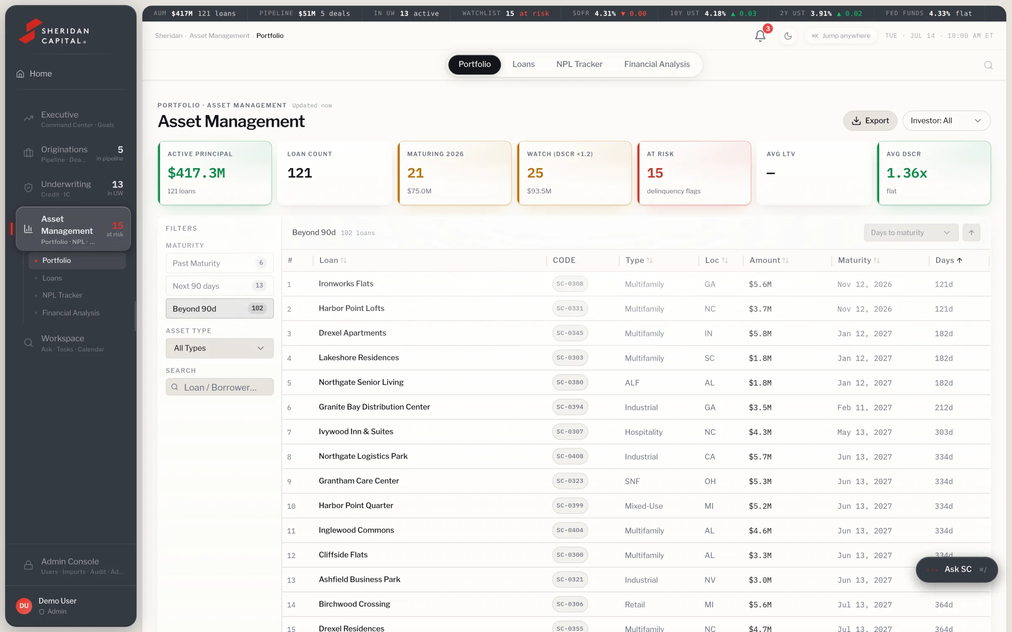The height and width of the screenshot is (632, 1012).
Task: Switch to the Portfolio tab
Action: coord(474,64)
